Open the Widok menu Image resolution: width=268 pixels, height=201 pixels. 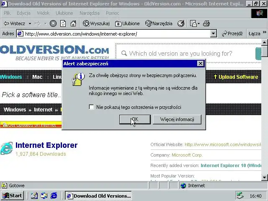pyautogui.click(x=43, y=13)
